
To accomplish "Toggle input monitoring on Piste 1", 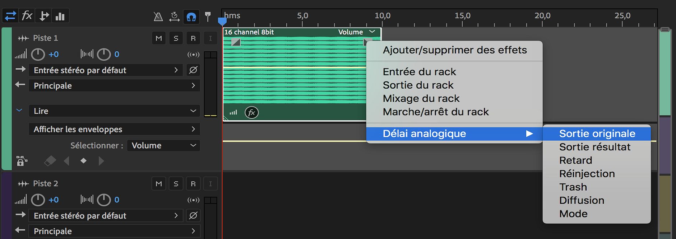I will click(210, 38).
